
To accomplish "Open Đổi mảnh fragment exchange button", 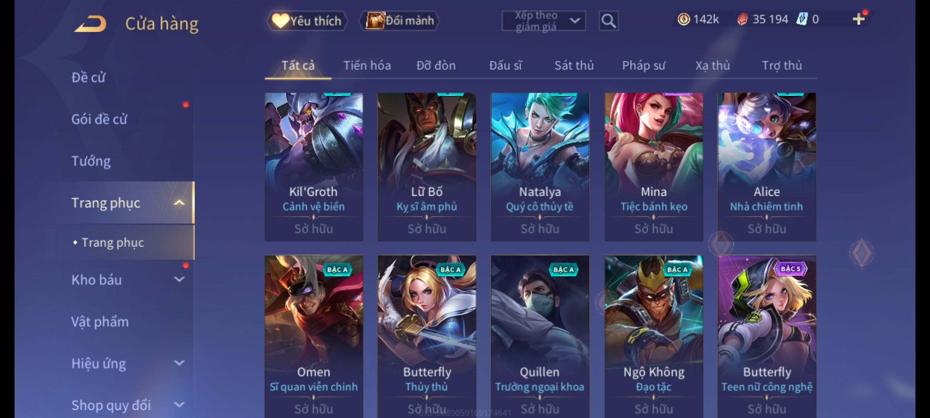I will (x=400, y=21).
